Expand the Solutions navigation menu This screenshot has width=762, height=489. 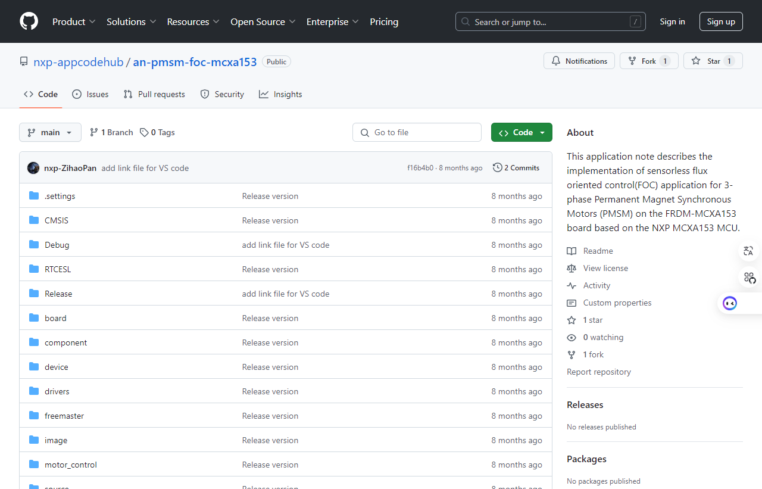pos(132,21)
